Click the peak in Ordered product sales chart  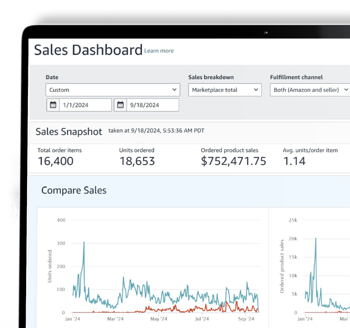pyautogui.click(x=315, y=239)
